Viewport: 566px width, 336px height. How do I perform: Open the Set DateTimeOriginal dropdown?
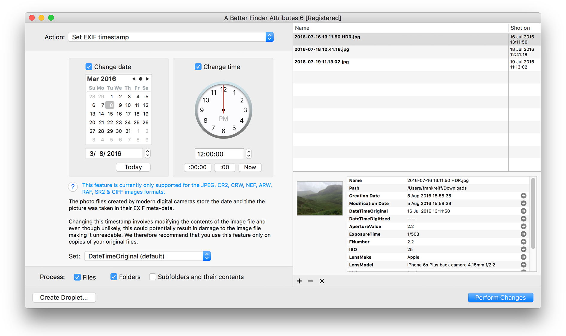tap(148, 256)
